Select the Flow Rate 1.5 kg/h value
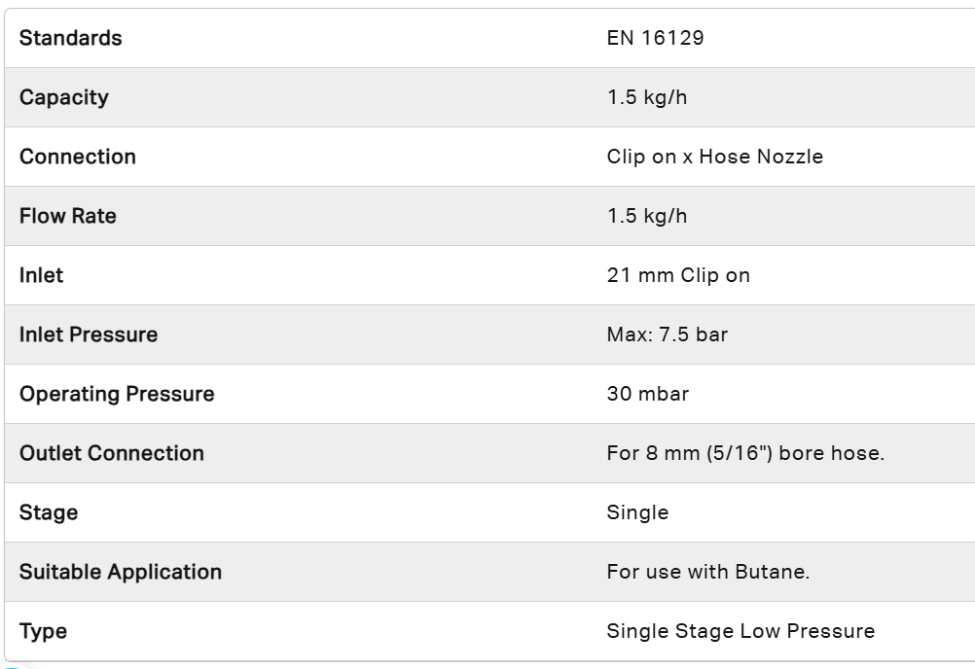Screen dimensions: 975x669 pyautogui.click(x=647, y=216)
